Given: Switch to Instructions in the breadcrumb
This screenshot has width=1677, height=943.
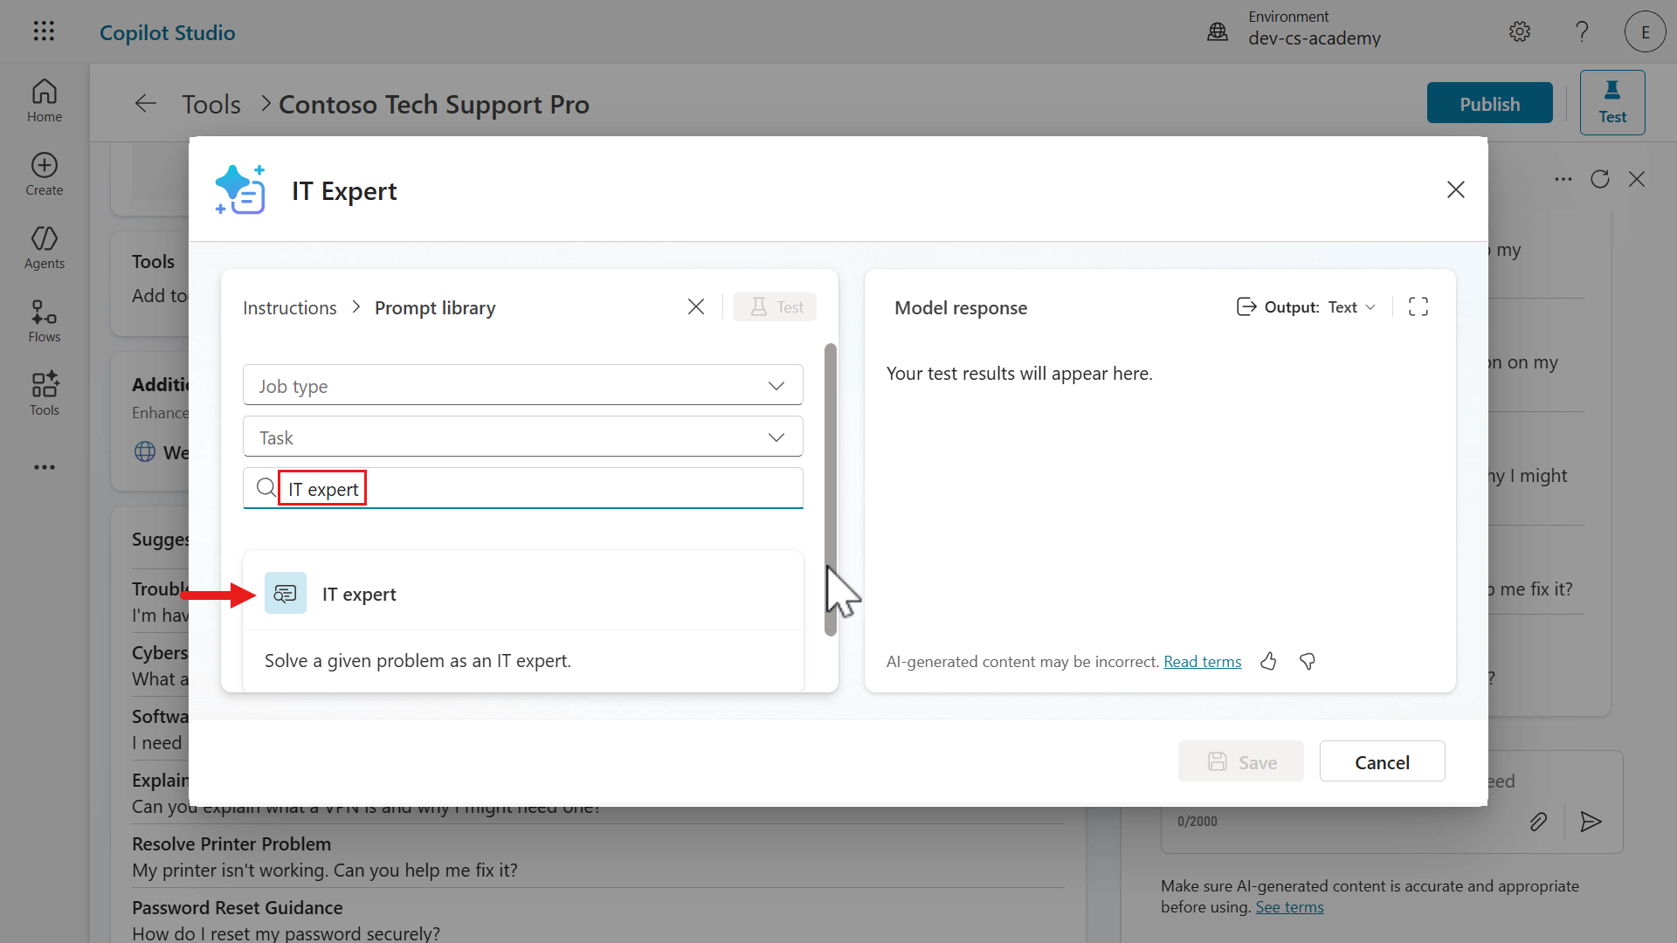Looking at the screenshot, I should pyautogui.click(x=289, y=306).
